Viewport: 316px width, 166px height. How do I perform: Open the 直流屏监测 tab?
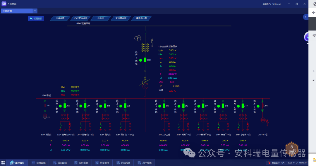(121, 18)
